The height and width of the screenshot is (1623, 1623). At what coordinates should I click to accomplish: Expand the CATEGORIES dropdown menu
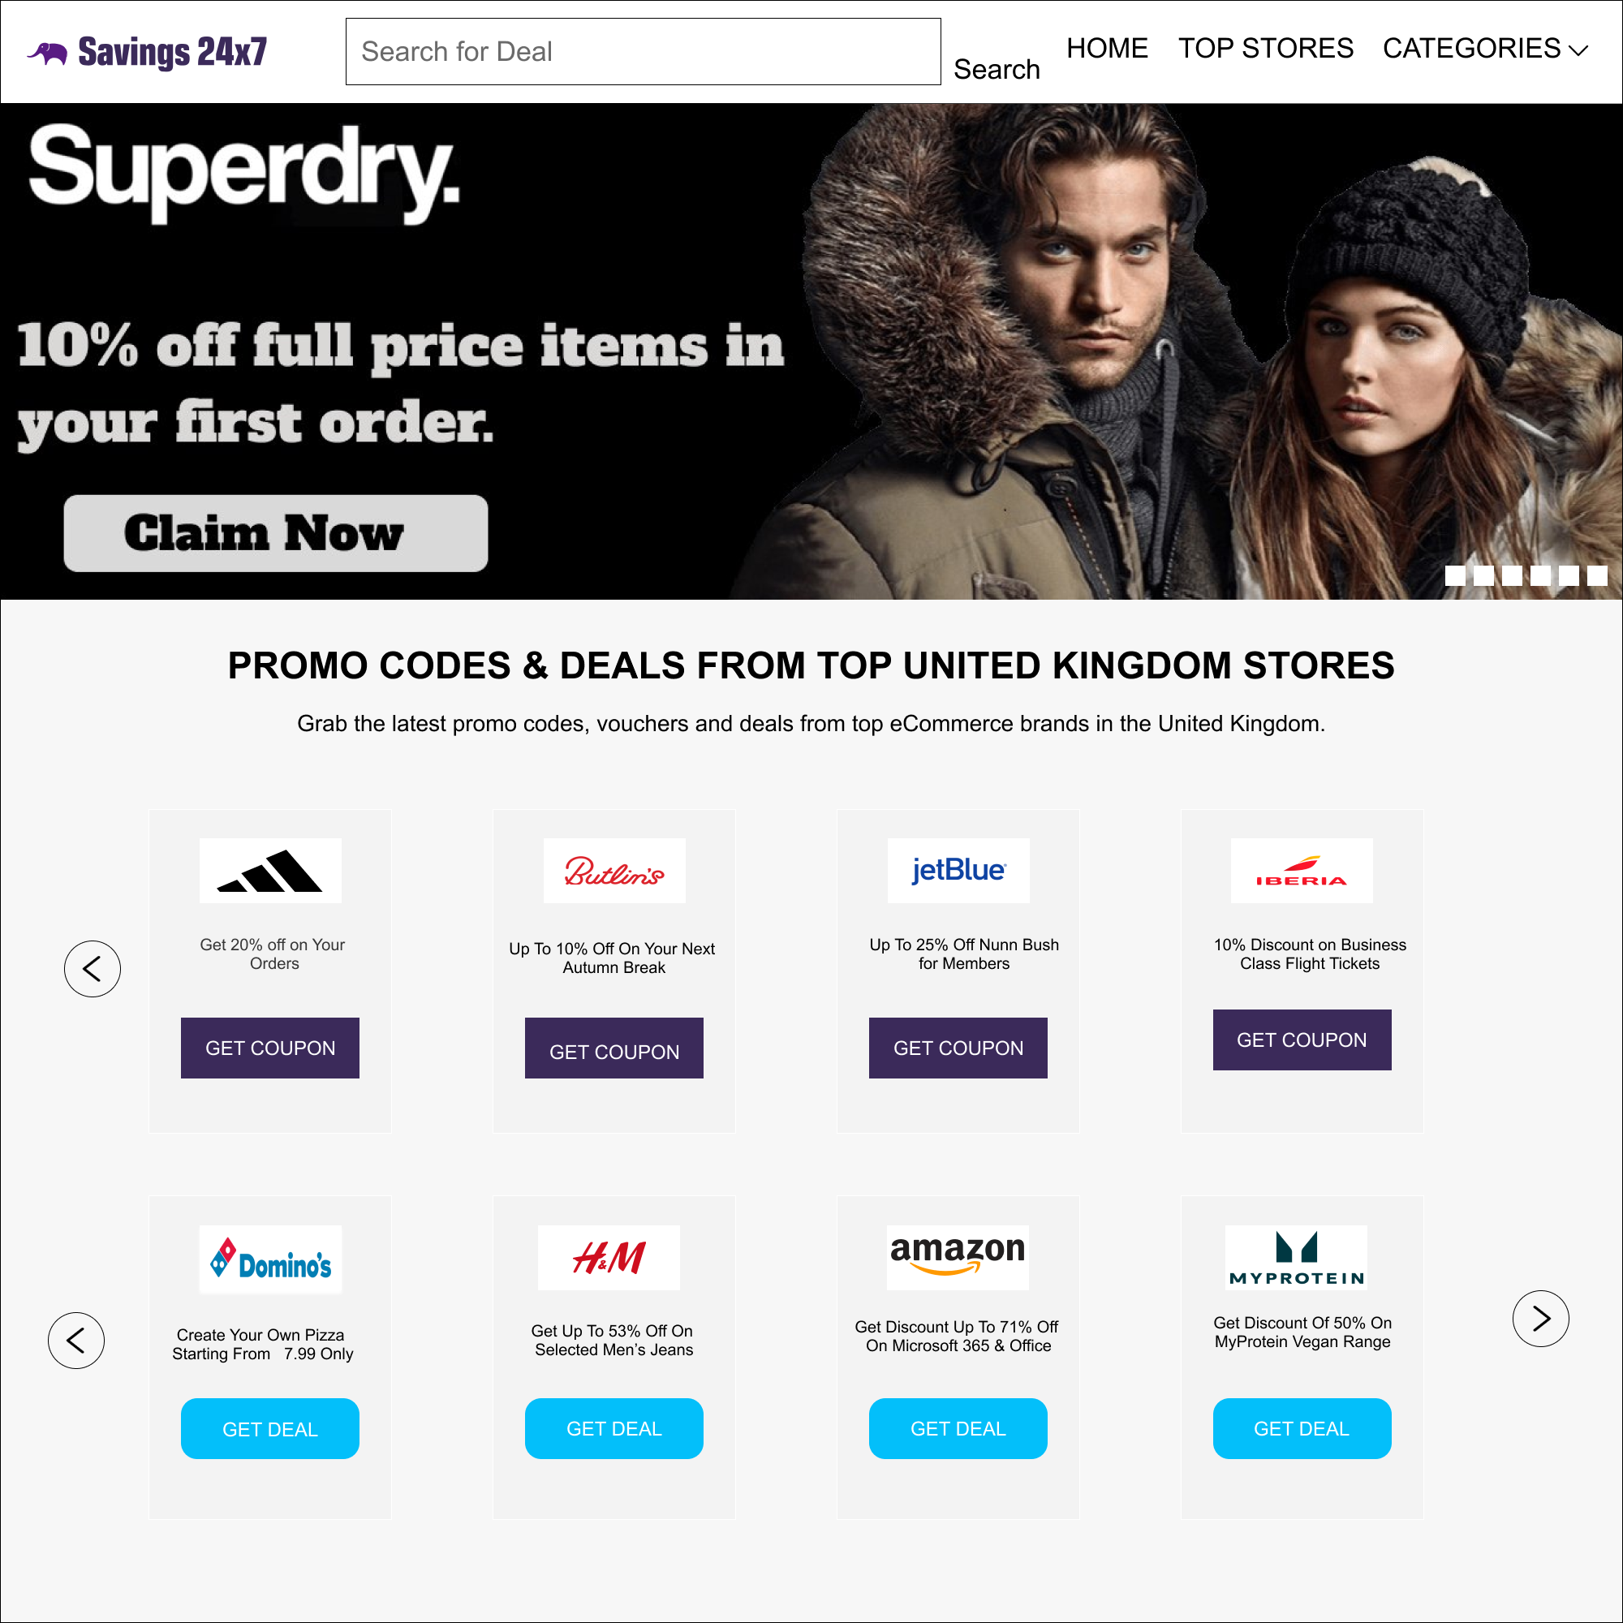pos(1485,49)
